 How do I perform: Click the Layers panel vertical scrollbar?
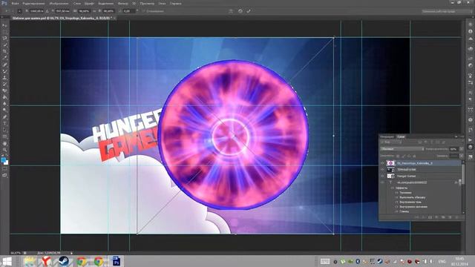coord(463,174)
